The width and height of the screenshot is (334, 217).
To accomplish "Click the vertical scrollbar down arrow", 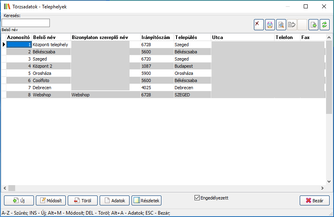I will (x=329, y=182).
